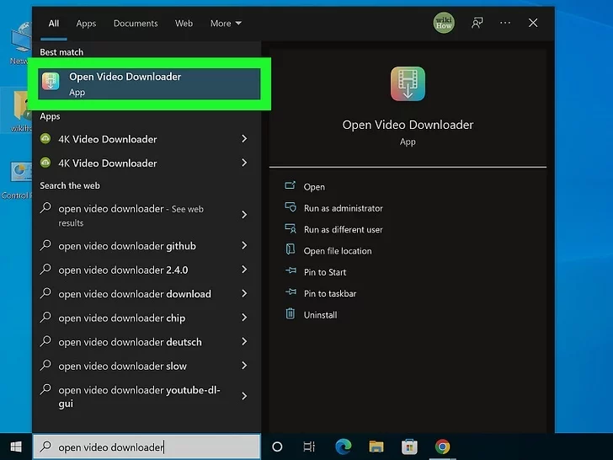Expand arrow beside the 2.4.0 suggestion
Screen dimensions: 613x460
pos(244,270)
